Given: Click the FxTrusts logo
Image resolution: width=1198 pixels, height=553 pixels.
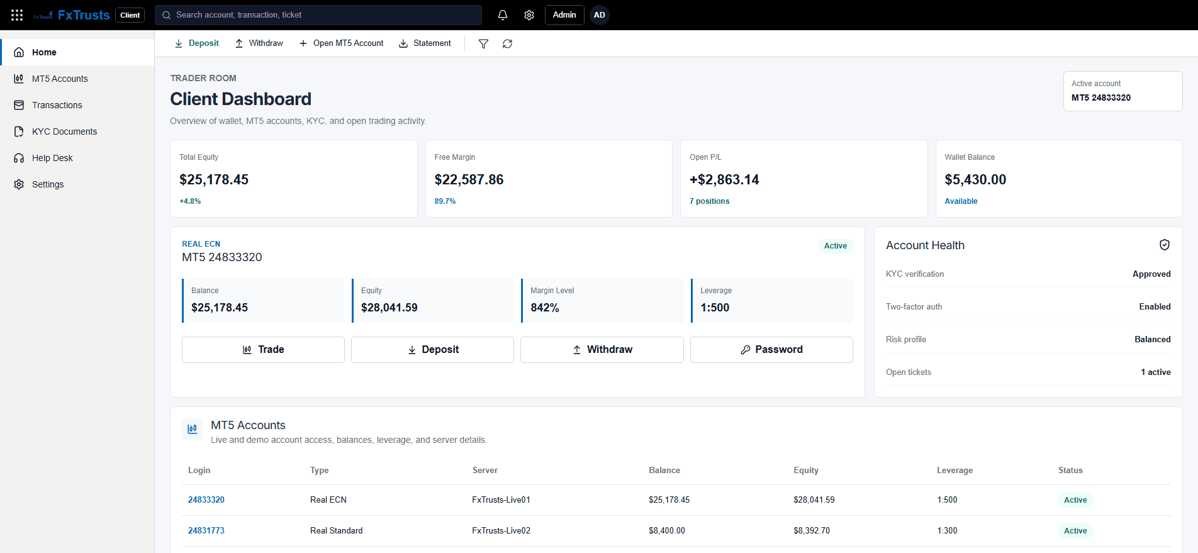Looking at the screenshot, I should (72, 15).
